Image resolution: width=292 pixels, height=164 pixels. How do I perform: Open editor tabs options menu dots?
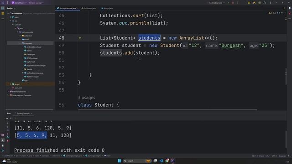284,8
